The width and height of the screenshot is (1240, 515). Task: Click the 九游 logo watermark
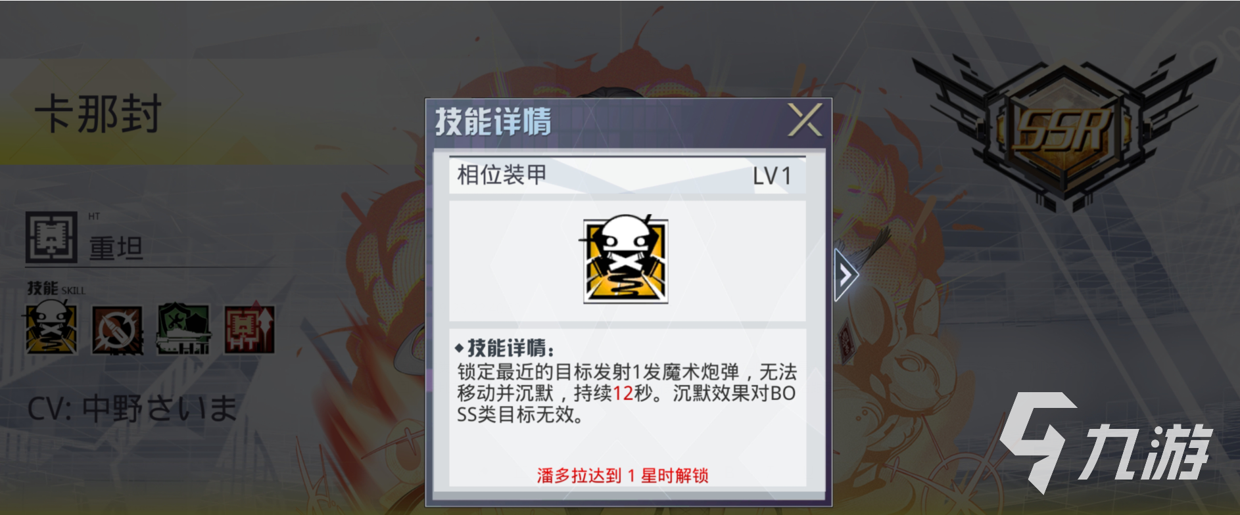1106,443
